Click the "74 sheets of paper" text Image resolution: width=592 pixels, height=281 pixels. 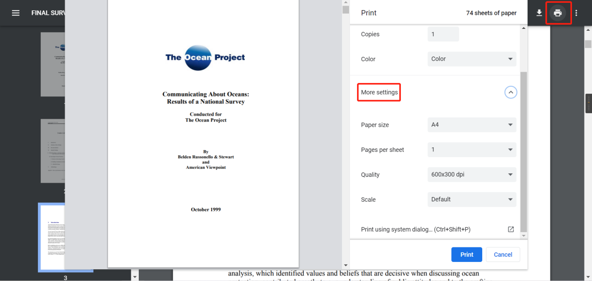(491, 13)
